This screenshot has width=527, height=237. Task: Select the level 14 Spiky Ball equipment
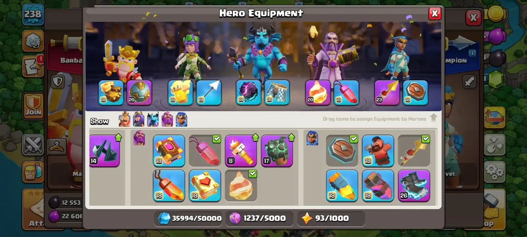(x=104, y=151)
